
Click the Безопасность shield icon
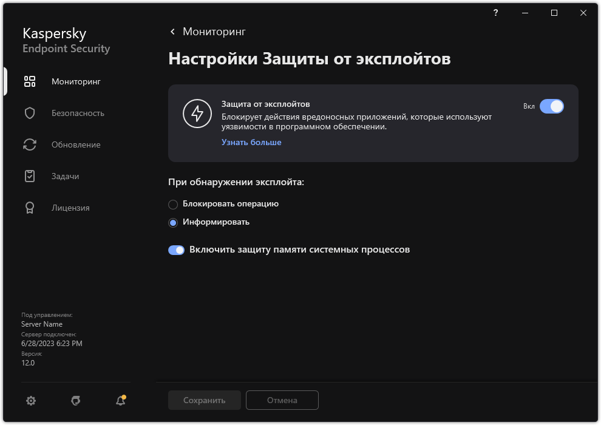click(x=30, y=113)
